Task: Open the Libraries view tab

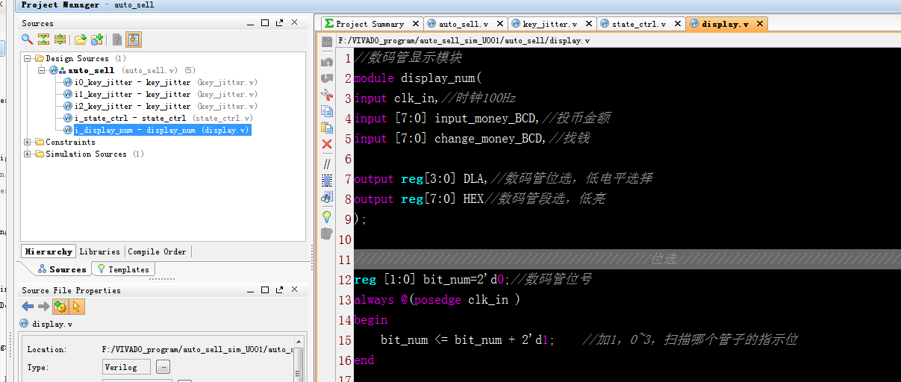Action: (x=99, y=251)
